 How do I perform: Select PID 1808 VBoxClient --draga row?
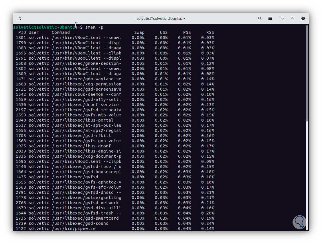[115, 48]
